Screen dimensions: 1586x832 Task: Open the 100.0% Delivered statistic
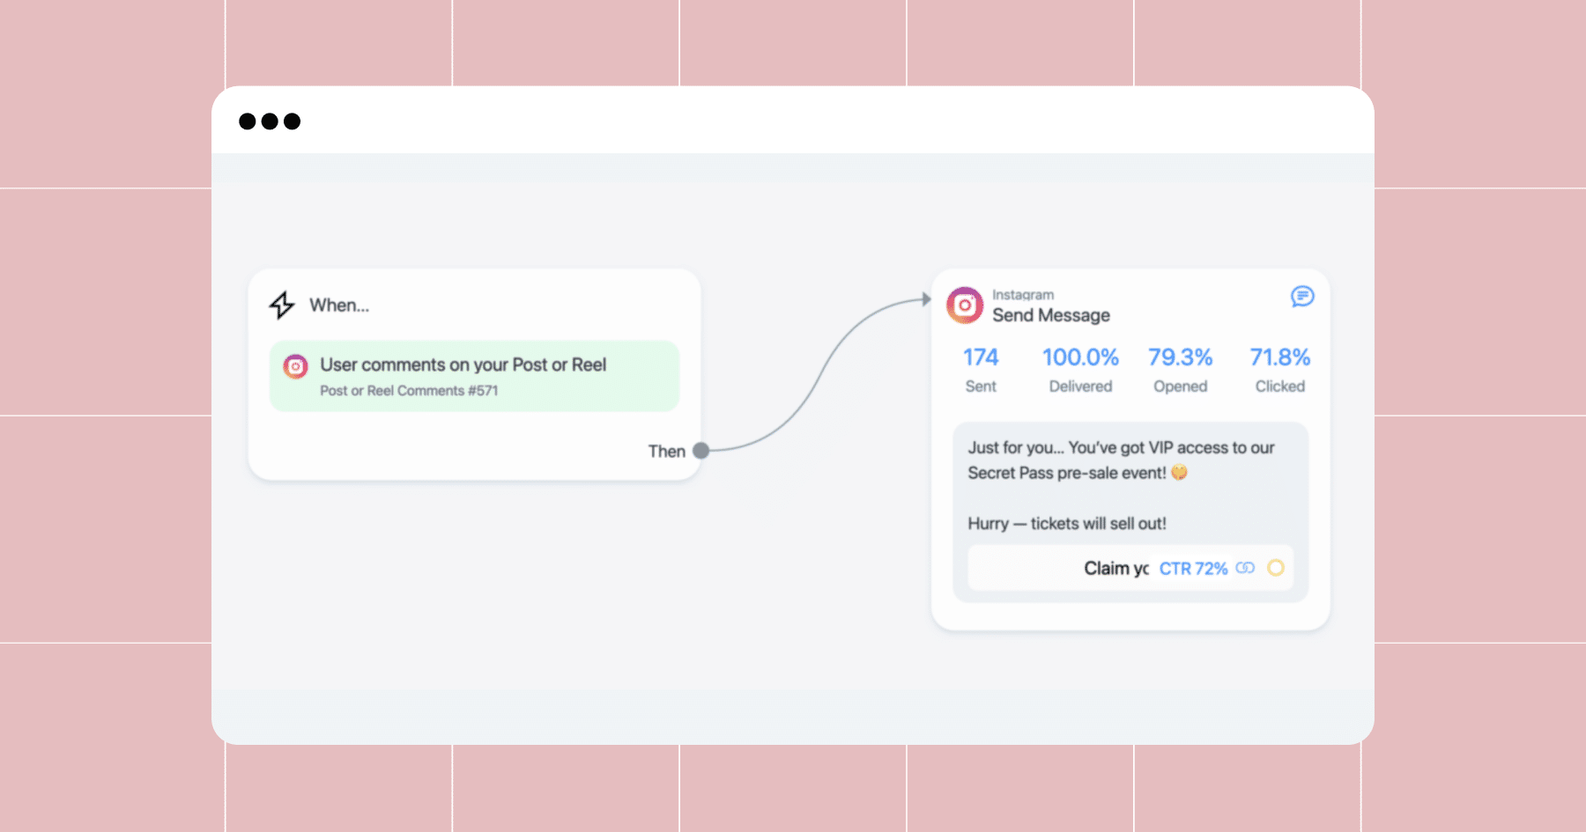click(x=1080, y=370)
